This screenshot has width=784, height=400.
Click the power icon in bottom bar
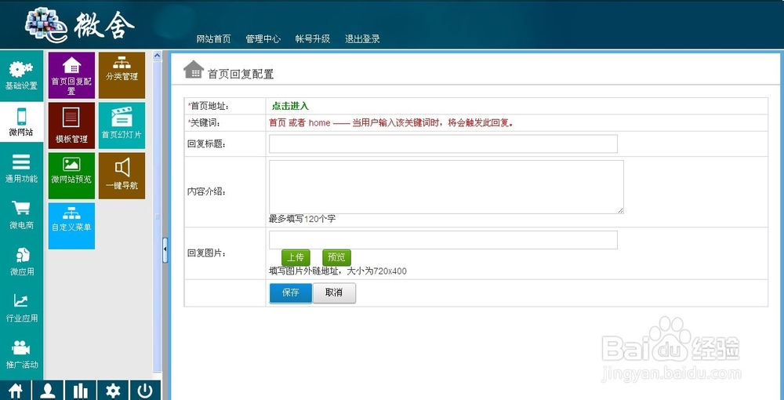click(x=145, y=391)
